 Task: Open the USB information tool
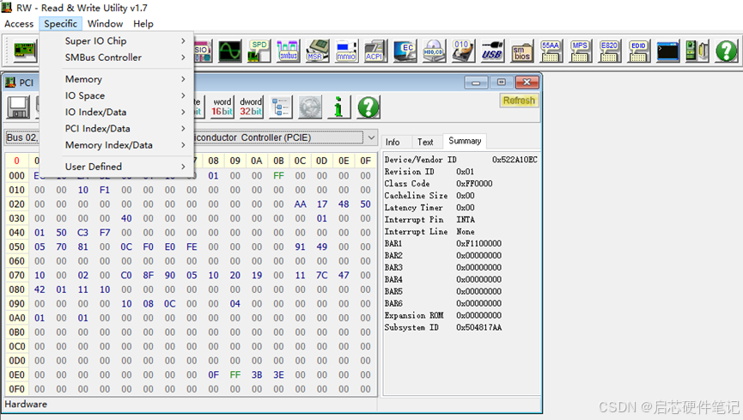pos(492,52)
